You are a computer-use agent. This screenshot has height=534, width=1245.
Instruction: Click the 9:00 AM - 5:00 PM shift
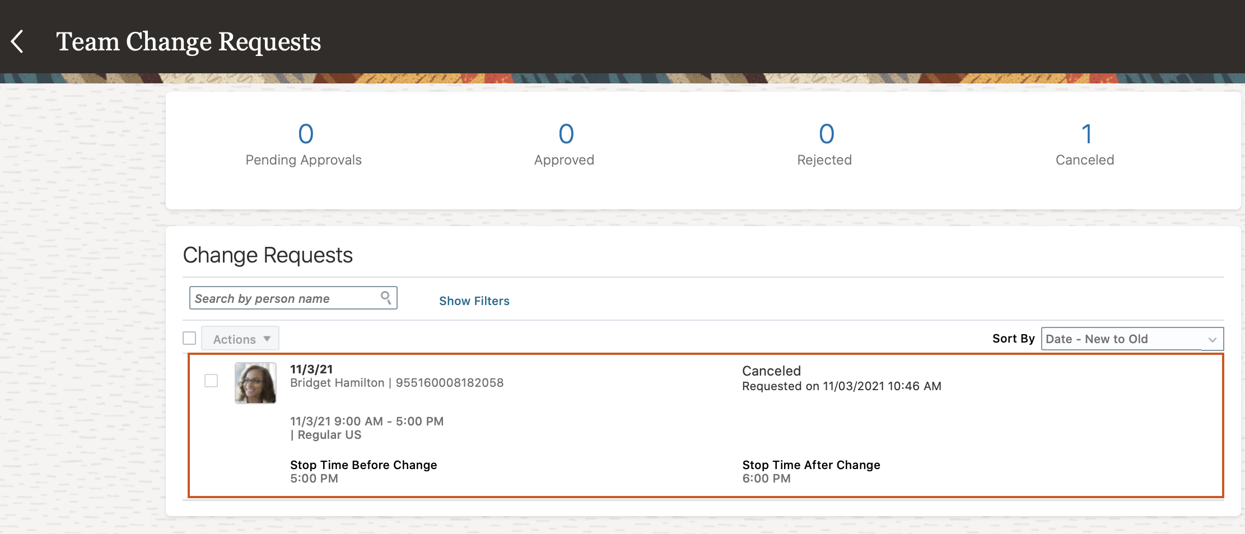click(366, 421)
